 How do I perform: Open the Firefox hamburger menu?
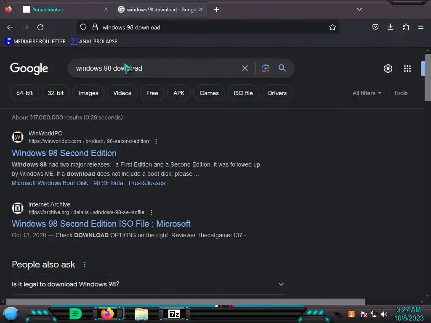[420, 27]
